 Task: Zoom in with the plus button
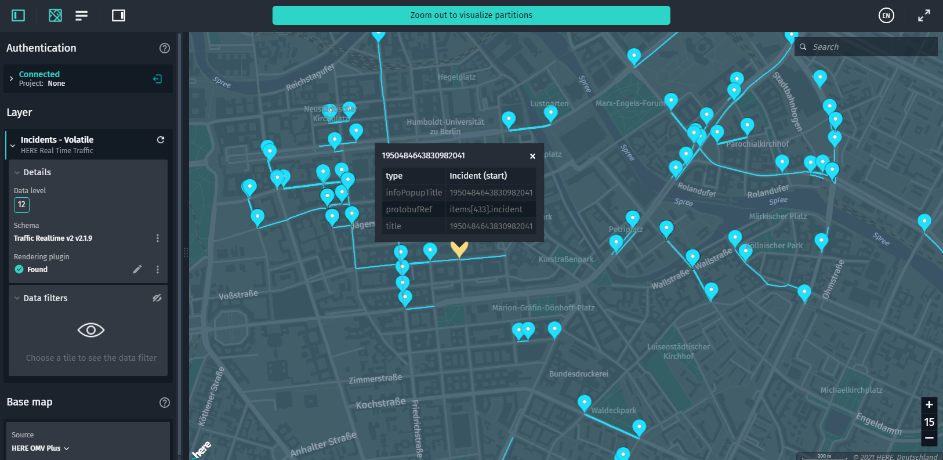[x=929, y=404]
